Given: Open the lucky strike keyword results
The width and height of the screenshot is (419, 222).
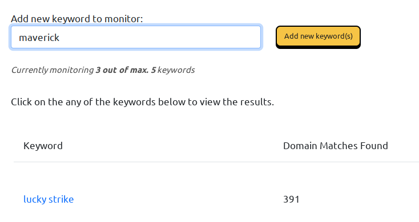Looking at the screenshot, I should click(x=49, y=199).
